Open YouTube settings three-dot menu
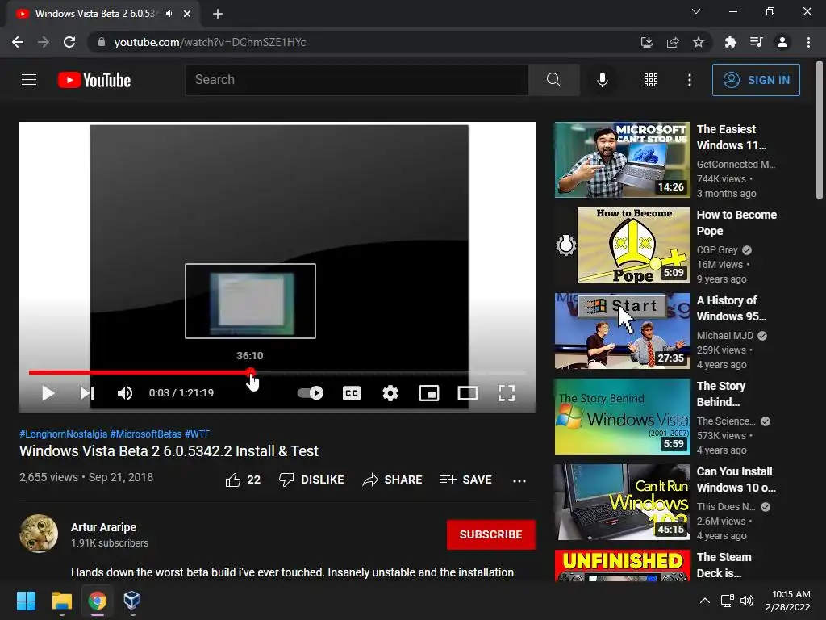The width and height of the screenshot is (826, 620). (690, 80)
